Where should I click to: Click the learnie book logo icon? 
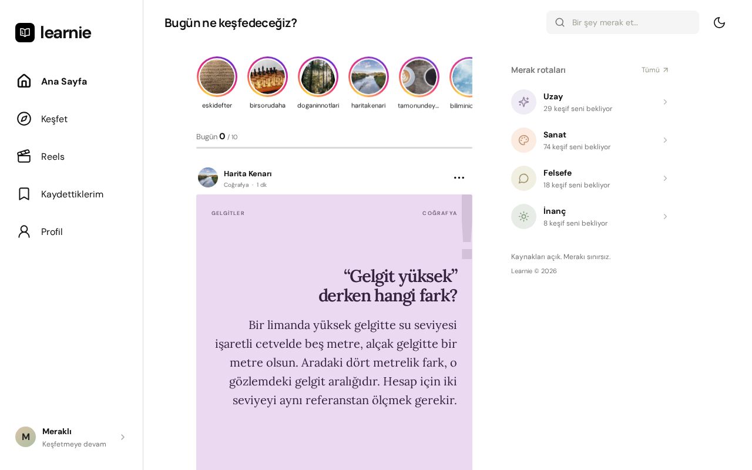click(x=25, y=32)
